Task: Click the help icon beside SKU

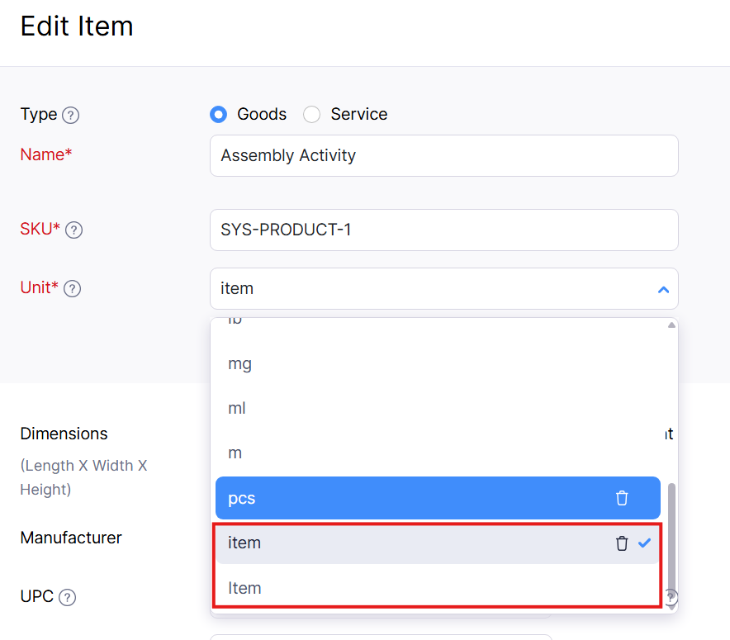Action: pos(73,230)
